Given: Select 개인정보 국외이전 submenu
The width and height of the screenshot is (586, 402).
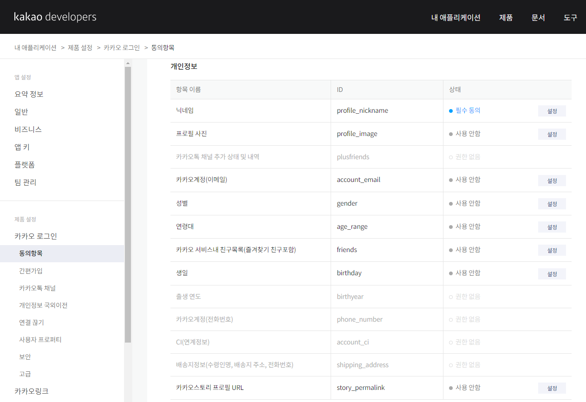Looking at the screenshot, I should coord(43,305).
